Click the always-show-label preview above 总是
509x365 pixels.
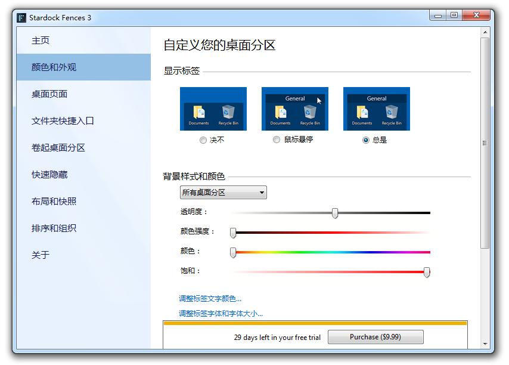pyautogui.click(x=377, y=109)
